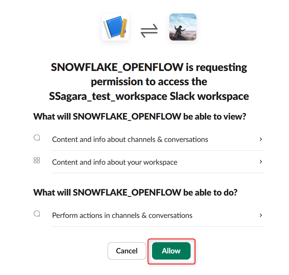Open "Perform actions in channels & conversations" details
The height and width of the screenshot is (275, 289).
(122, 216)
